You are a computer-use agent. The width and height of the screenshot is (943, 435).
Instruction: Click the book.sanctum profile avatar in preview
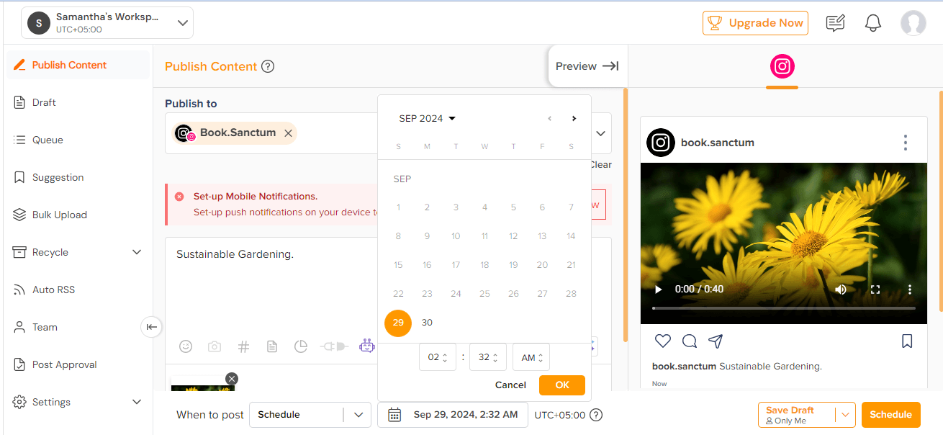(661, 143)
